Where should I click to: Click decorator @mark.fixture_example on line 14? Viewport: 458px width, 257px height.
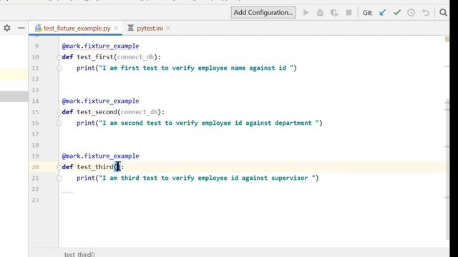100,101
